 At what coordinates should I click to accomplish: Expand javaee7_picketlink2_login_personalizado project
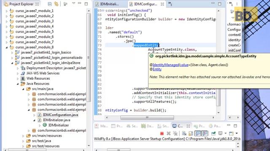[12, 58]
